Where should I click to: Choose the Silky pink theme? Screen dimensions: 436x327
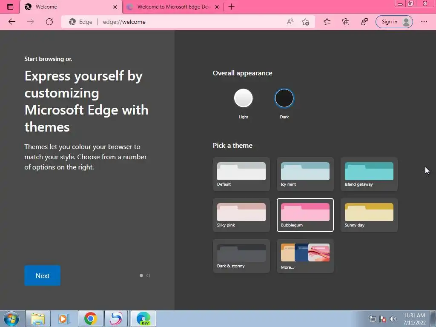241,215
